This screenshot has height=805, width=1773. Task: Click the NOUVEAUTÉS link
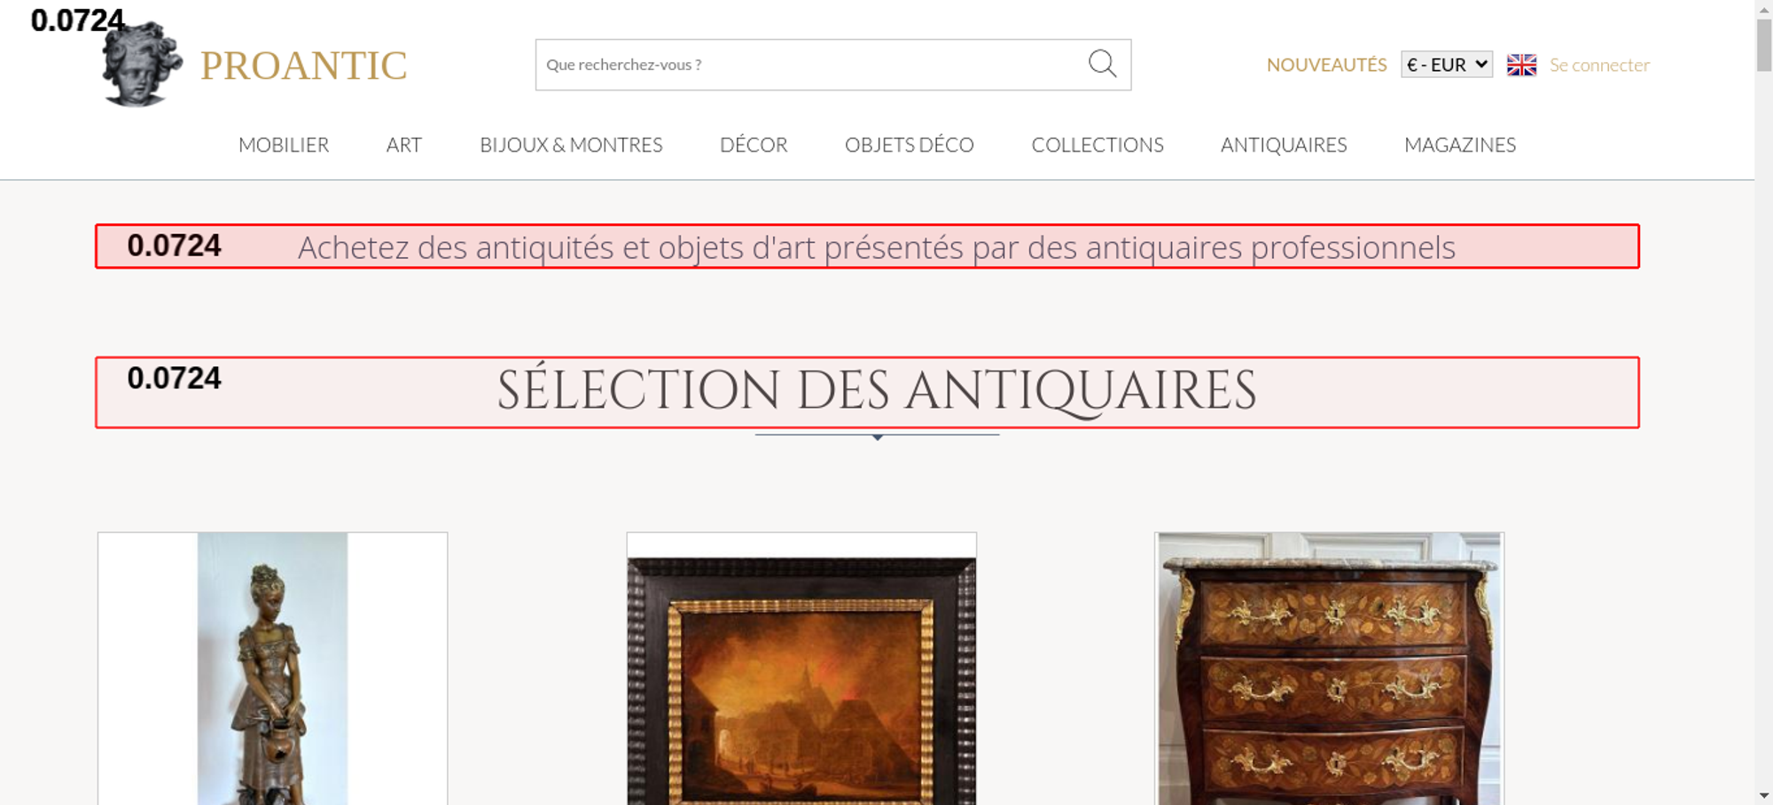point(1326,65)
